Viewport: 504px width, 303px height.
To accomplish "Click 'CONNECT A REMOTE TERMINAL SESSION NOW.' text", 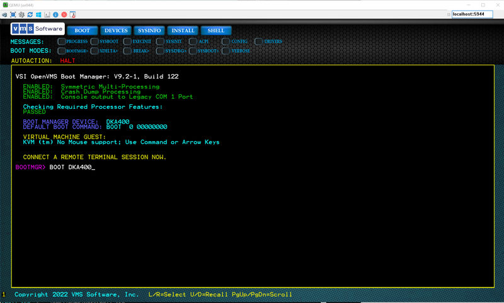I will (x=94, y=157).
